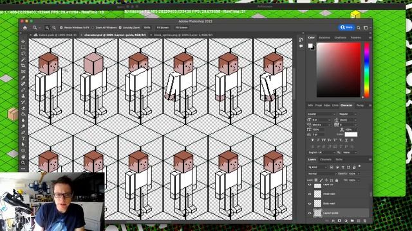
Task: Open the Metrics kerning dropdown
Action: (322, 124)
